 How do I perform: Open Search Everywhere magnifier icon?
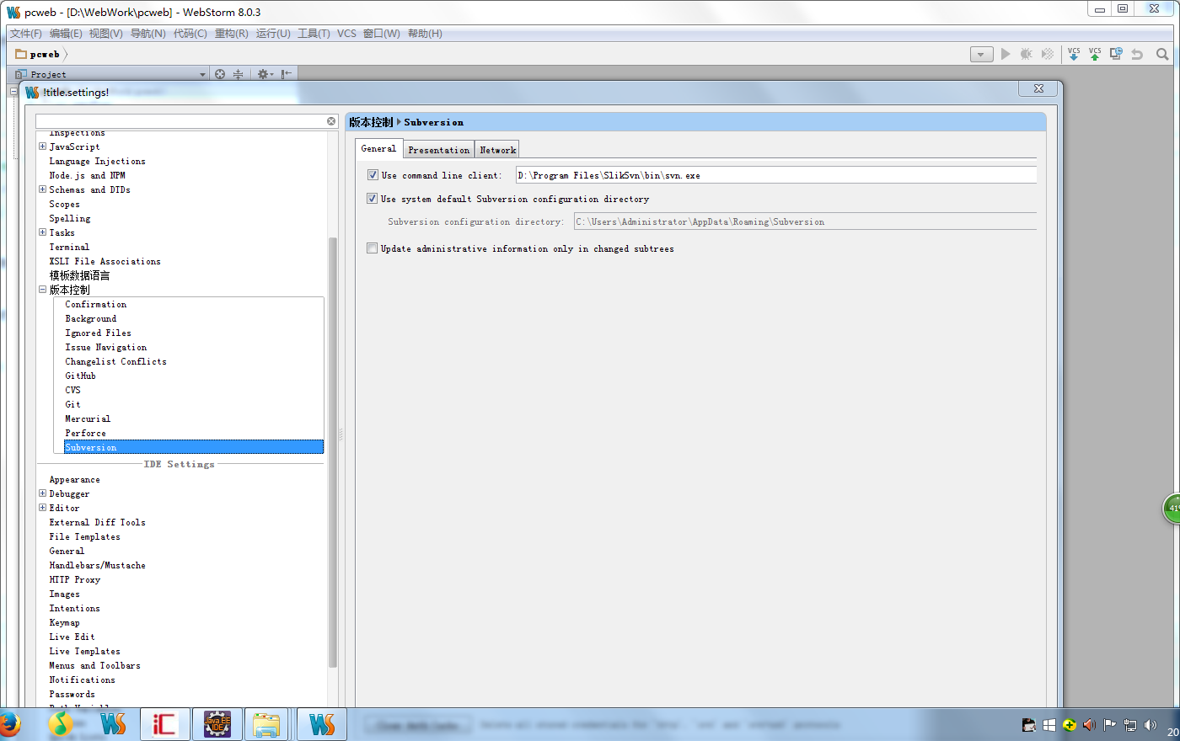(1162, 54)
